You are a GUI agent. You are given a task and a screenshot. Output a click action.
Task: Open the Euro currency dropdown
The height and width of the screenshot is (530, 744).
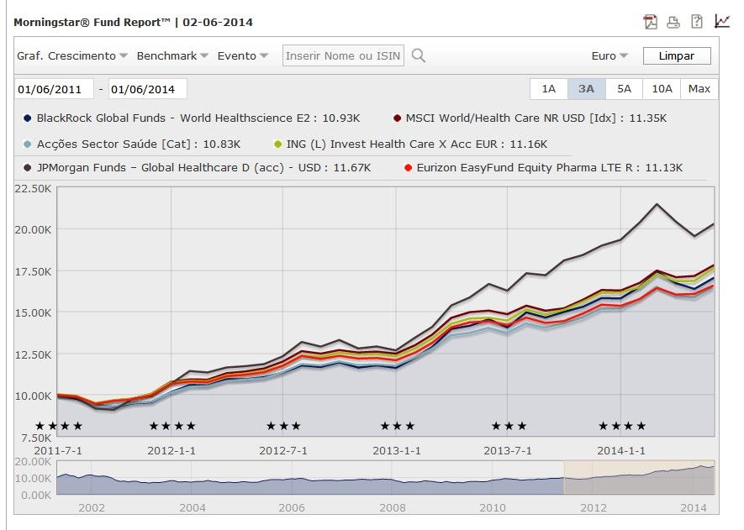(x=609, y=56)
